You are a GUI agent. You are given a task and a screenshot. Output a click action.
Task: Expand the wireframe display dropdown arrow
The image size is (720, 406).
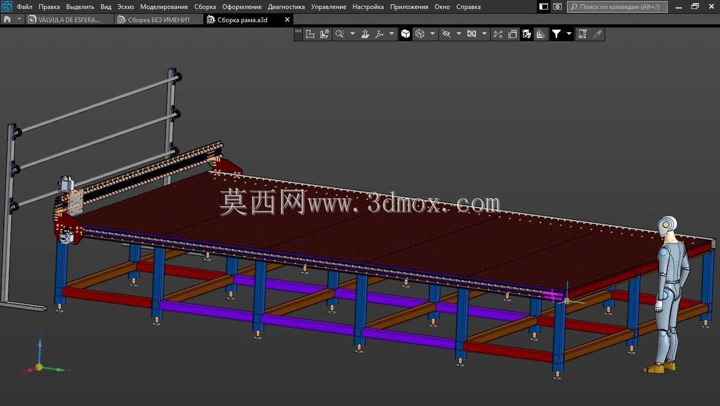[x=433, y=34]
